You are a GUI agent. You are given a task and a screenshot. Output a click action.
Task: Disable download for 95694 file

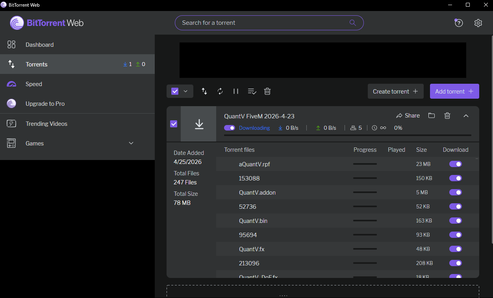coord(456,235)
